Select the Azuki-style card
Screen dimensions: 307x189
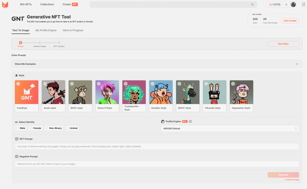coord(53,96)
